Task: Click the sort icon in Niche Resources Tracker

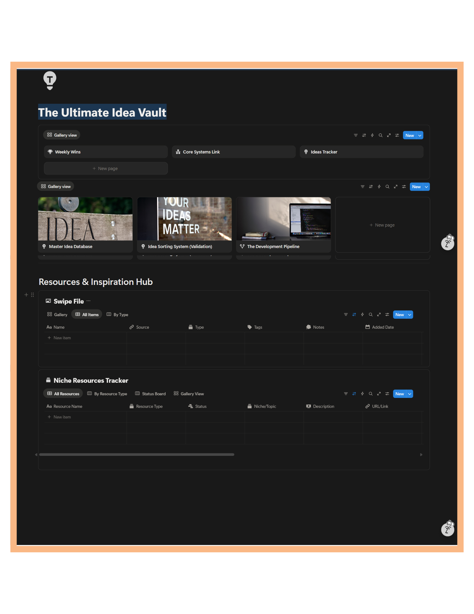Action: pos(354,394)
